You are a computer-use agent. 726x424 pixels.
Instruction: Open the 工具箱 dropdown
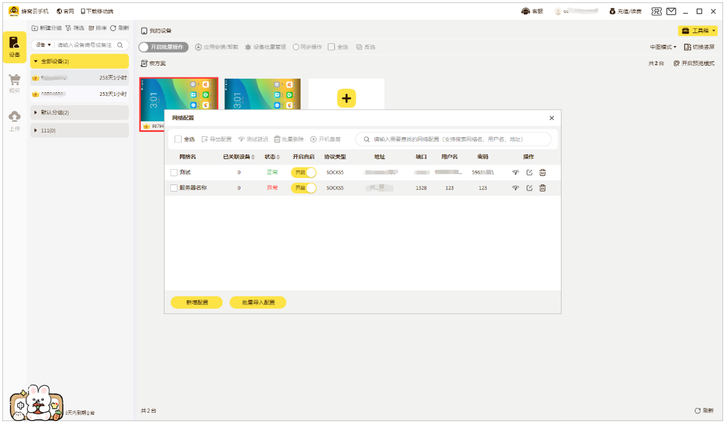(x=698, y=31)
